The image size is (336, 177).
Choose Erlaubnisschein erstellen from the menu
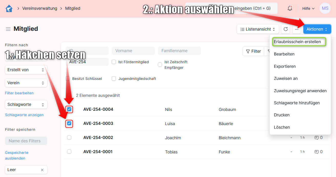[x=297, y=42]
